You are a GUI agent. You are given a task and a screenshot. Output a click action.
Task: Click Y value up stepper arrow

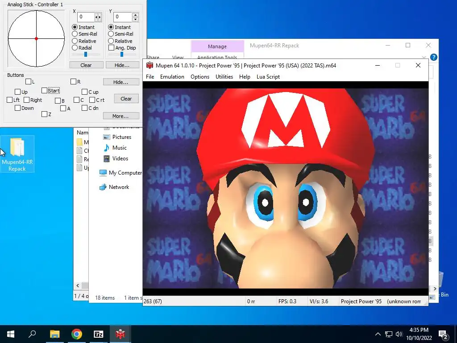pyautogui.click(x=135, y=15)
